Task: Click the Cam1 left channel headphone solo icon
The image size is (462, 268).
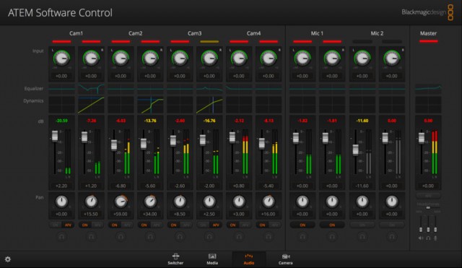Action: pos(61,237)
